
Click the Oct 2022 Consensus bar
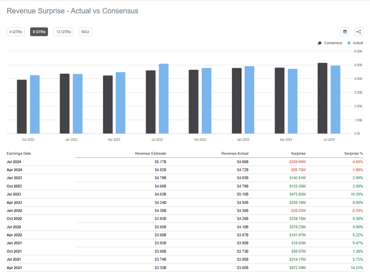pos(21,107)
